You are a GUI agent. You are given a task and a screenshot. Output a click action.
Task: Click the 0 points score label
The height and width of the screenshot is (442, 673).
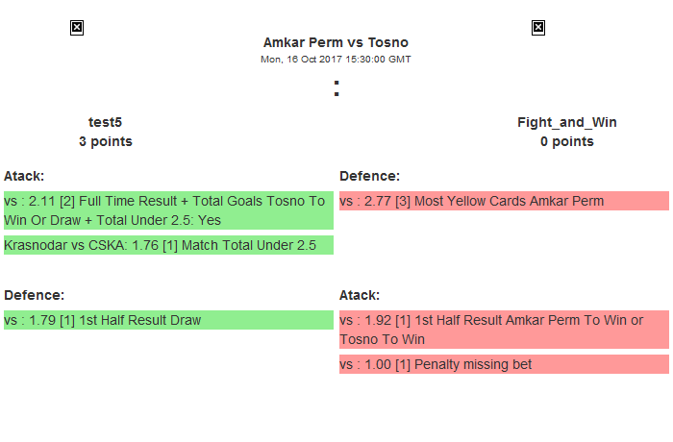coord(567,141)
